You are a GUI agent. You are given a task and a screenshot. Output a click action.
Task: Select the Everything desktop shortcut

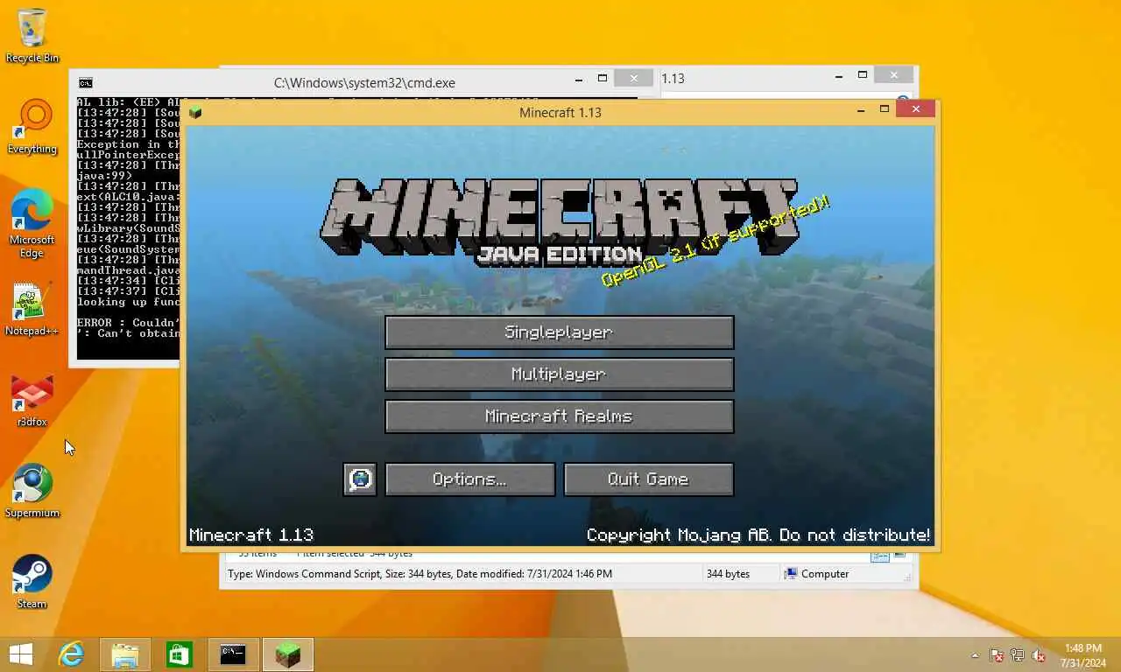pos(32,127)
